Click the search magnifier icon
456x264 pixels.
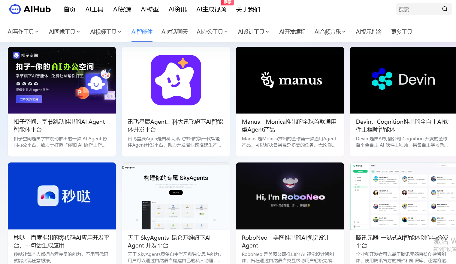pyautogui.click(x=445, y=9)
